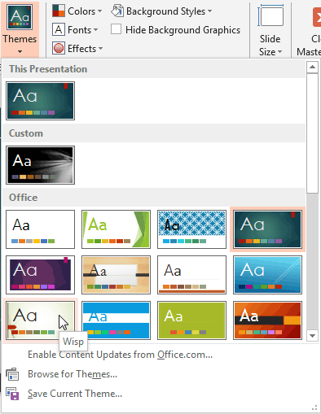The height and width of the screenshot is (414, 321).
Task: Click the Custom section header
Action: (x=154, y=133)
